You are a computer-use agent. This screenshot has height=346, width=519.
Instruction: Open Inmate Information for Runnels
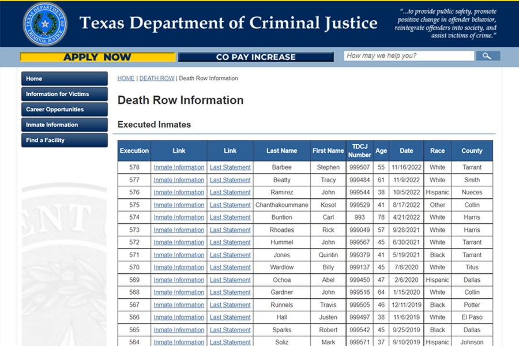[179, 305]
